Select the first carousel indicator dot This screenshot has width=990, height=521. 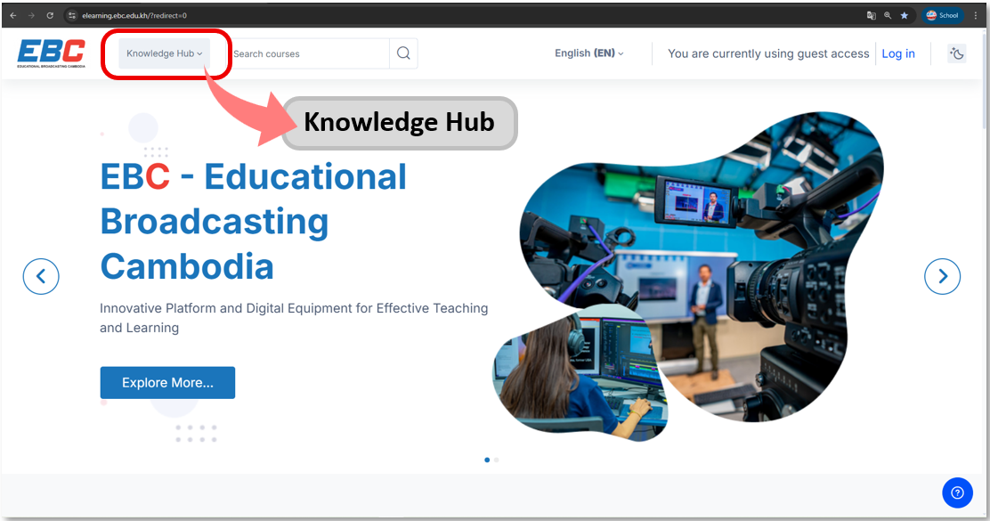pos(487,460)
